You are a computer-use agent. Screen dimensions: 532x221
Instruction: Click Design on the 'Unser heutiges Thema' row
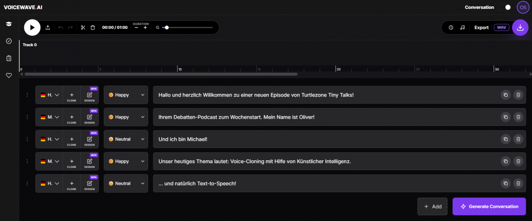coord(90,162)
